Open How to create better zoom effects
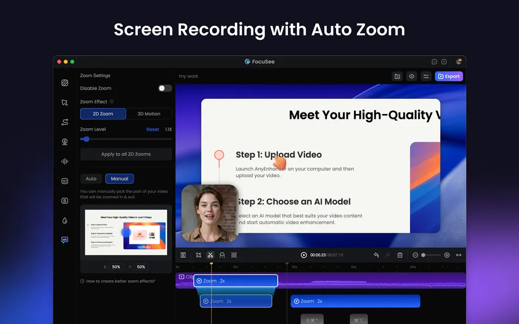This screenshot has width=519, height=324. click(x=117, y=281)
